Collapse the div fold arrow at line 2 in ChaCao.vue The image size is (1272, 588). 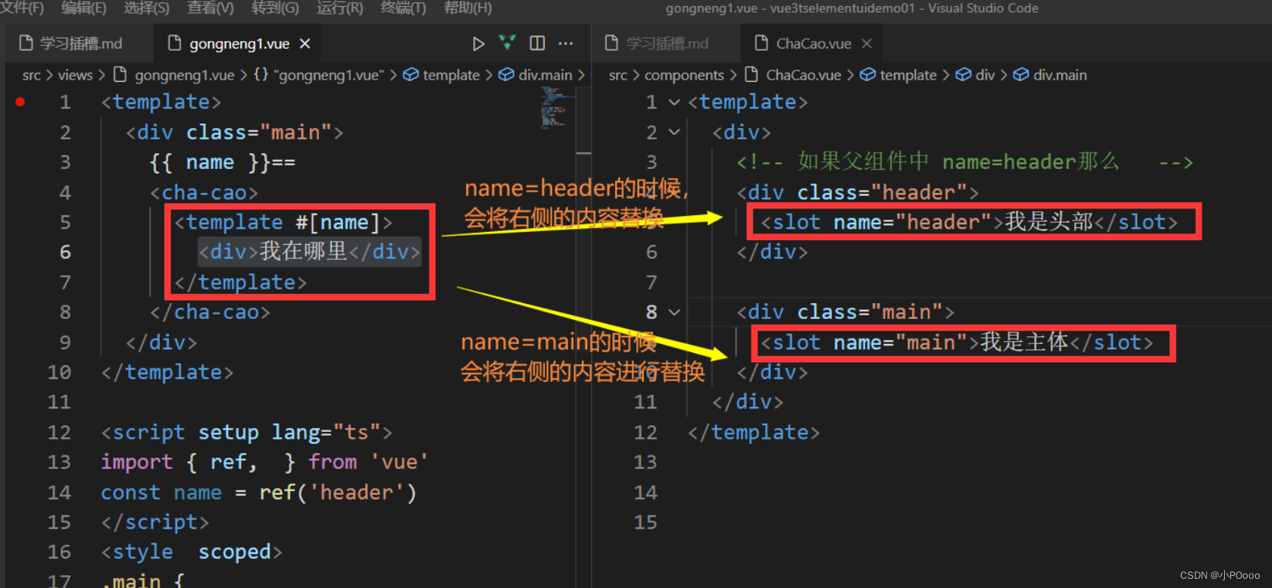(x=674, y=132)
